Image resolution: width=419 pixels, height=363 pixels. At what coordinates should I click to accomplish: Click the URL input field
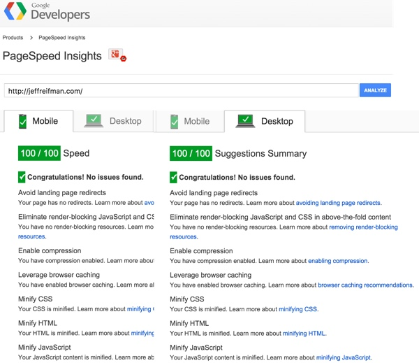pos(181,90)
